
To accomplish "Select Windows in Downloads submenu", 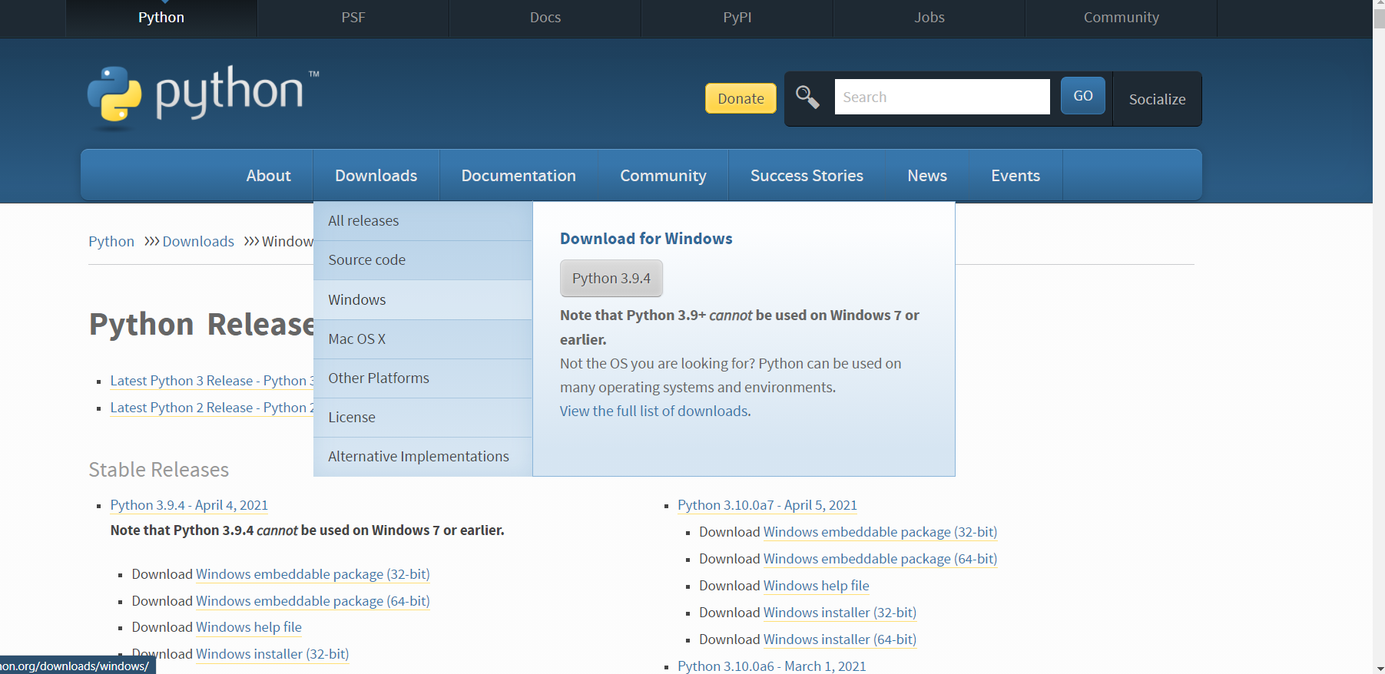I will (423, 300).
